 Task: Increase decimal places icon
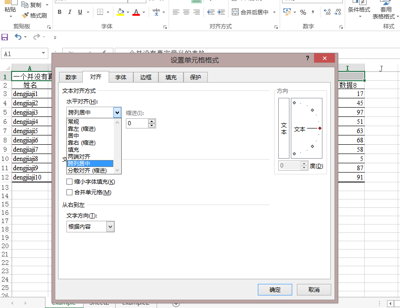pyautogui.click(x=327, y=12)
